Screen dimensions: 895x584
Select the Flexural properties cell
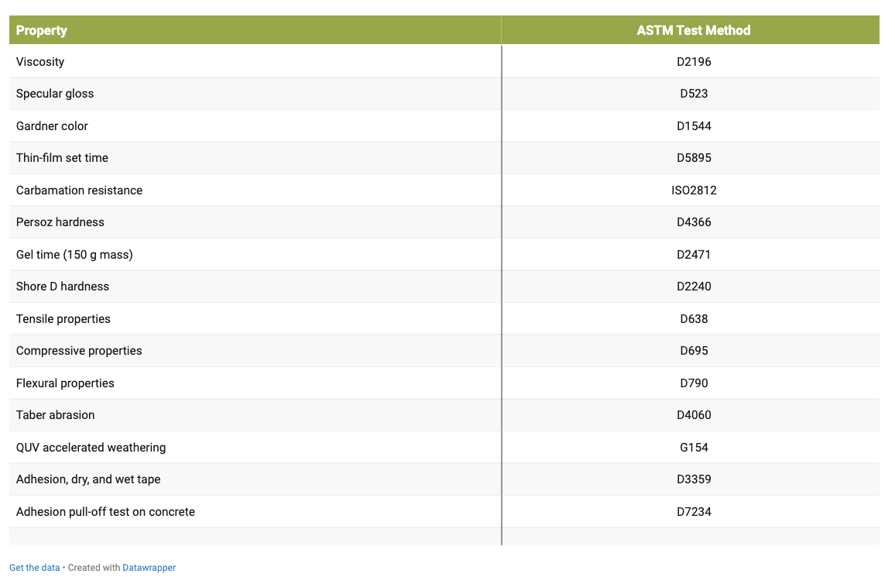coord(65,383)
